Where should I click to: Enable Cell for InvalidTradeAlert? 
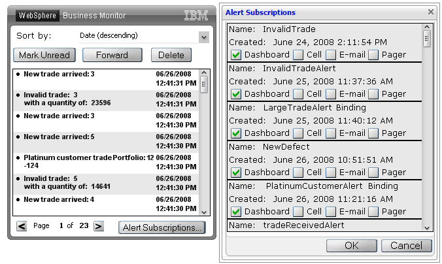298,94
